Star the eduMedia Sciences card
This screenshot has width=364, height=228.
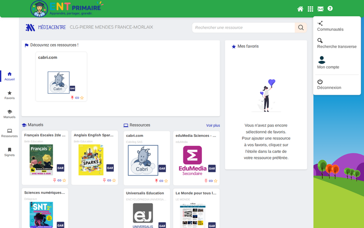coord(216,181)
